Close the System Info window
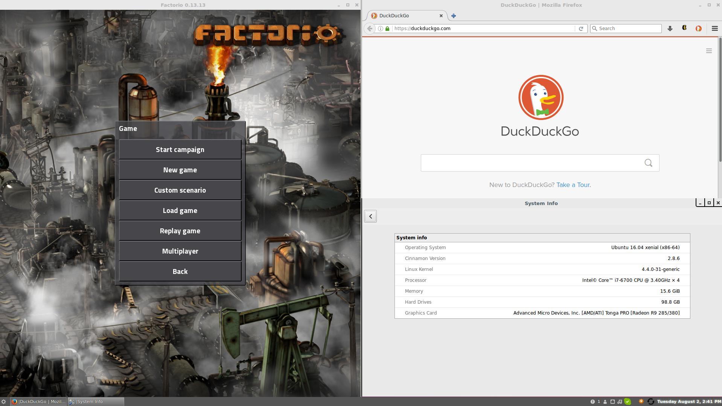722x406 pixels. 718,203
